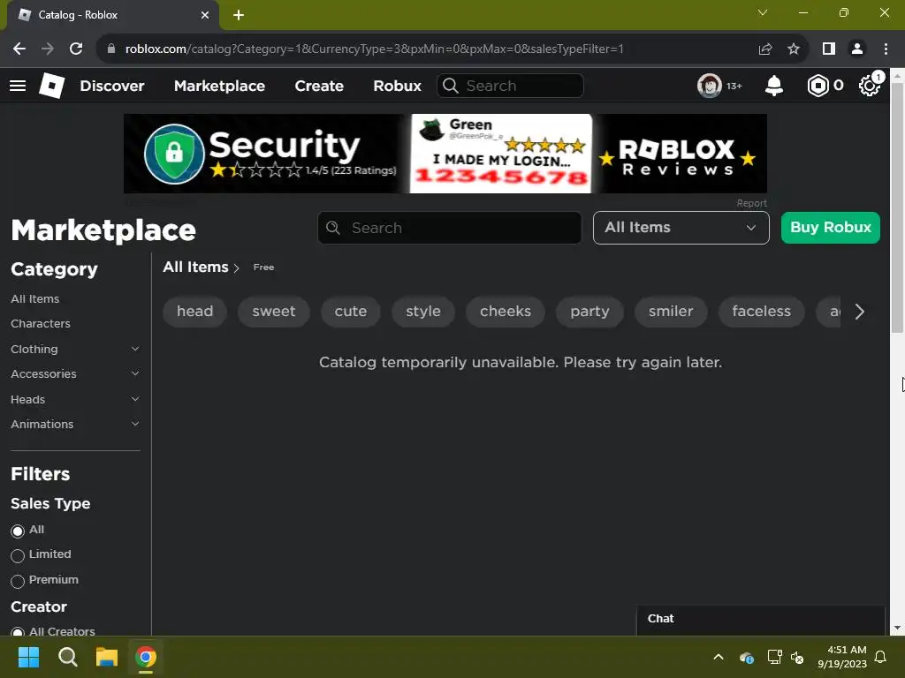Click the smiler tag chip

(x=671, y=312)
